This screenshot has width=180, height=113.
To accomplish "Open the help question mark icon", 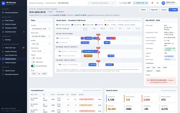I will [157, 3].
